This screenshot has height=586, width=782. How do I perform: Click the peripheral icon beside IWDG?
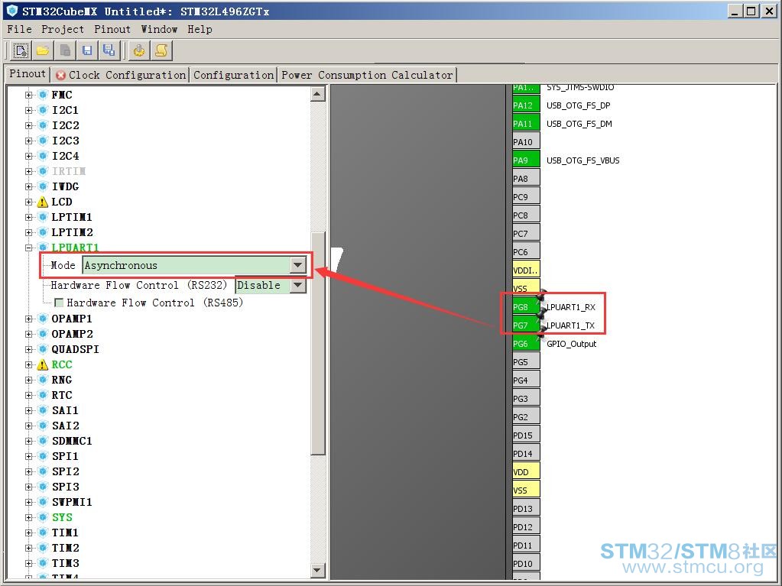[x=43, y=186]
